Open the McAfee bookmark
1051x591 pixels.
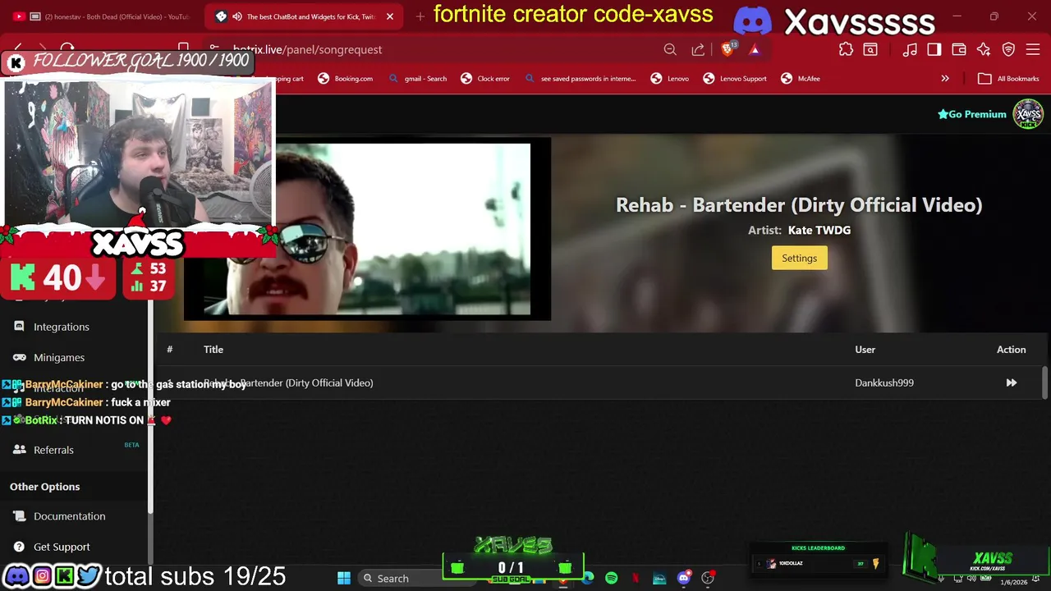pos(801,79)
